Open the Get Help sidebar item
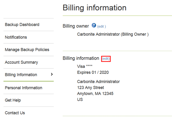The image size is (172, 117). [x=13, y=100]
